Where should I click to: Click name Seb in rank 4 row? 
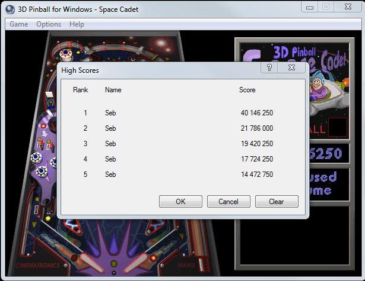110,159
